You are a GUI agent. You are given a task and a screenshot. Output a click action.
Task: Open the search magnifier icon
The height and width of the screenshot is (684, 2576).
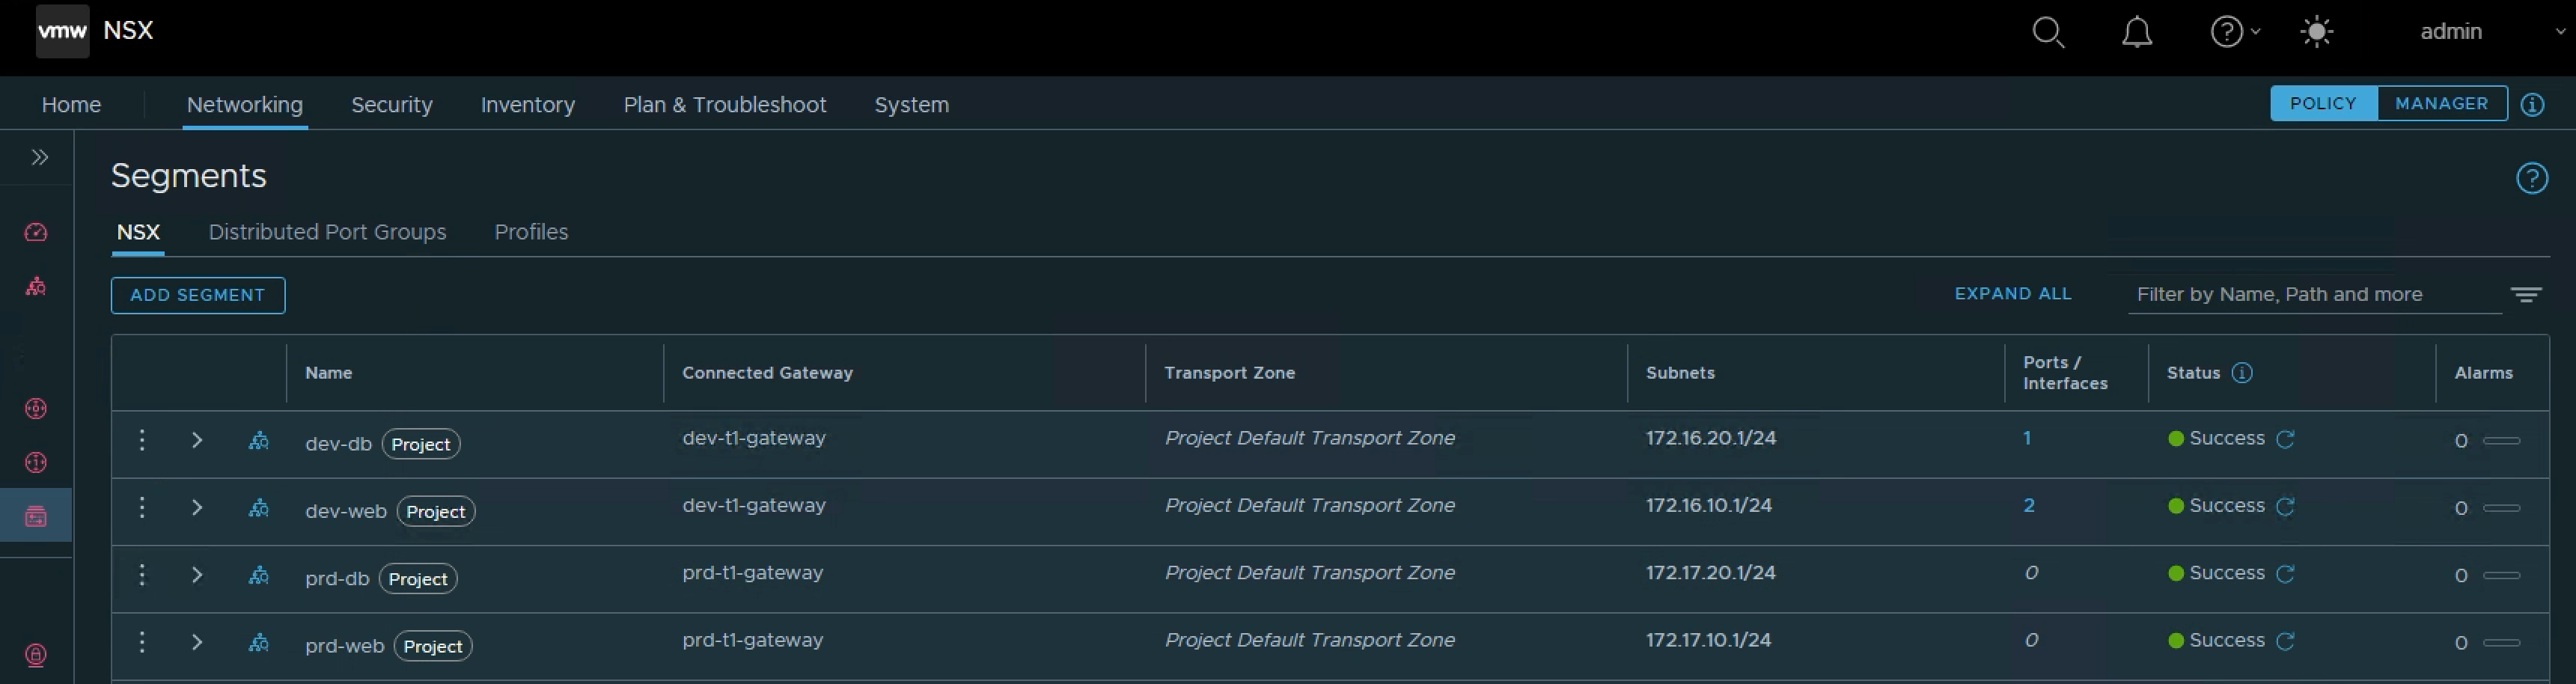pos(2048,32)
